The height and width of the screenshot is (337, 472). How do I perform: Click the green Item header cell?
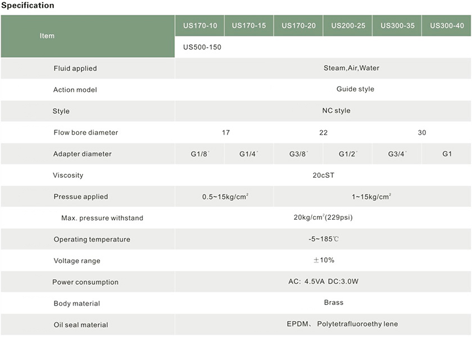[47, 36]
